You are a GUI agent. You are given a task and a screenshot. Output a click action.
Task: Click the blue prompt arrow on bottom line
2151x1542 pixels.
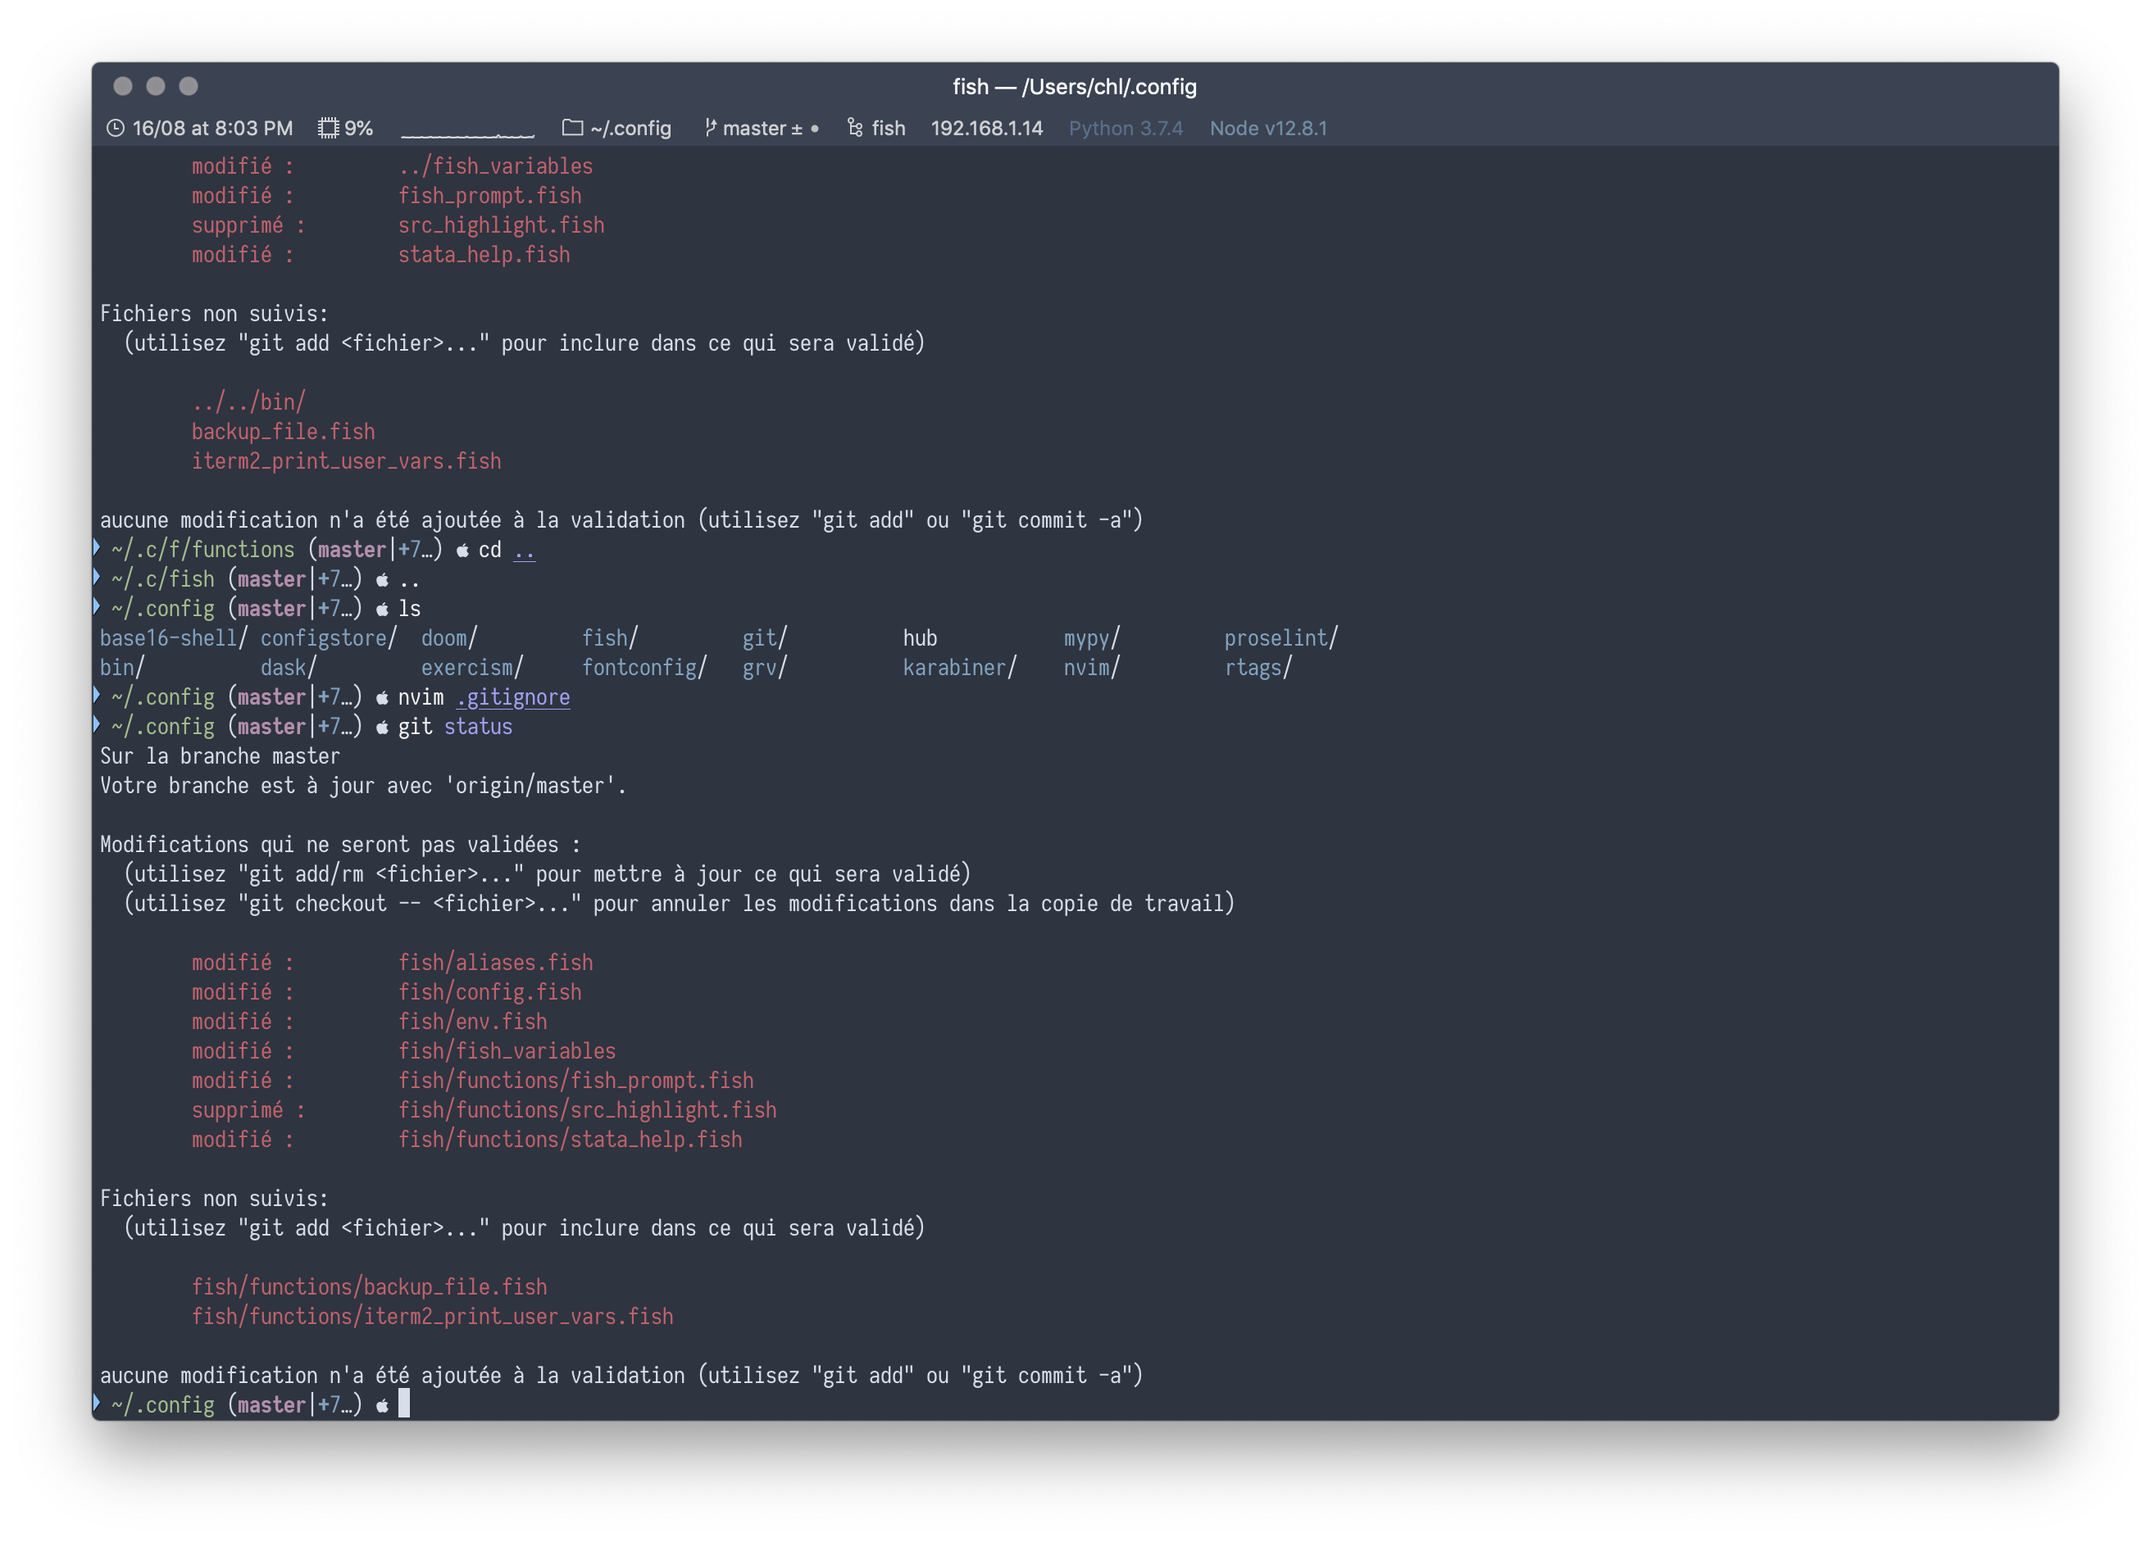97,1403
